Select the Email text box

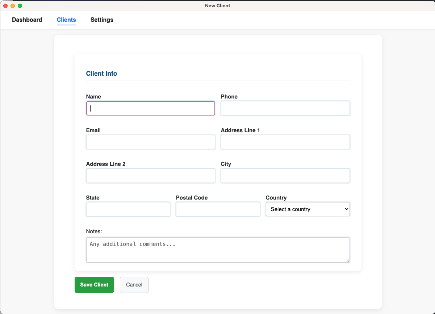(x=150, y=142)
